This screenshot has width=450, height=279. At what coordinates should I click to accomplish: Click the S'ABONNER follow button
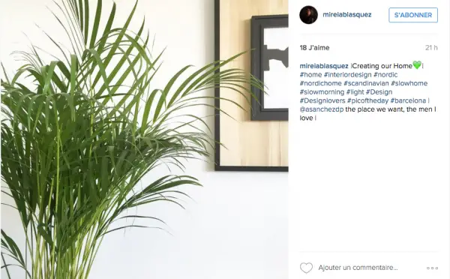tap(413, 15)
